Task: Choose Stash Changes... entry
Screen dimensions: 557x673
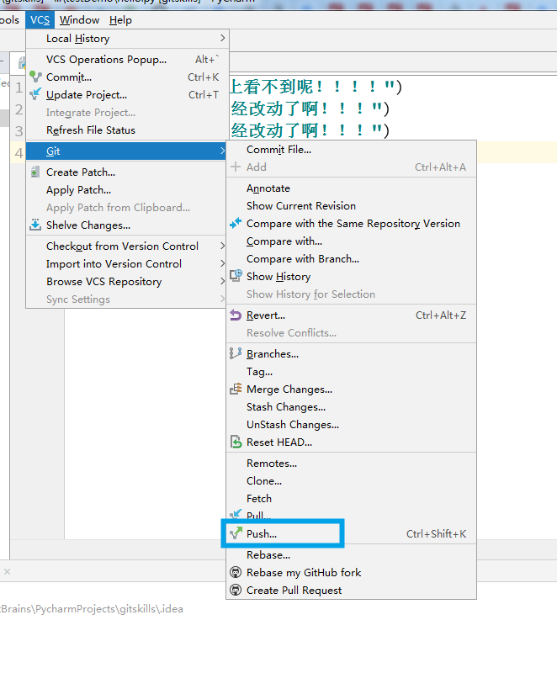Action: 351,406
